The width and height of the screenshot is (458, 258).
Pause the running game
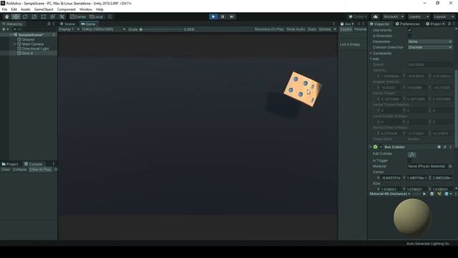click(x=223, y=16)
